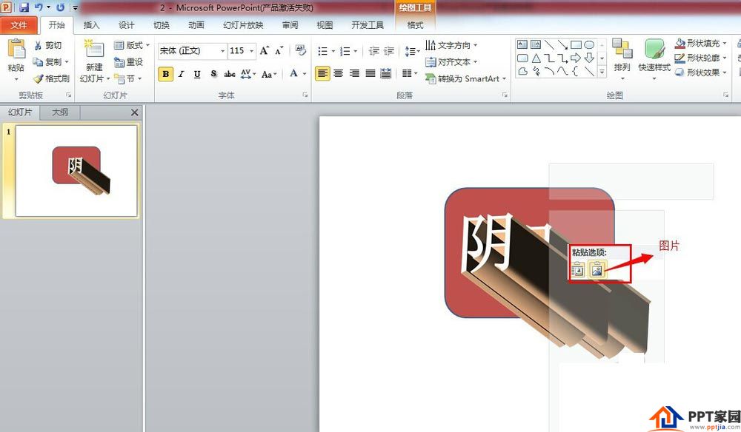Screen dimensions: 741x432
Task: Open the 排列 arrange dropdown
Action: tap(622, 59)
